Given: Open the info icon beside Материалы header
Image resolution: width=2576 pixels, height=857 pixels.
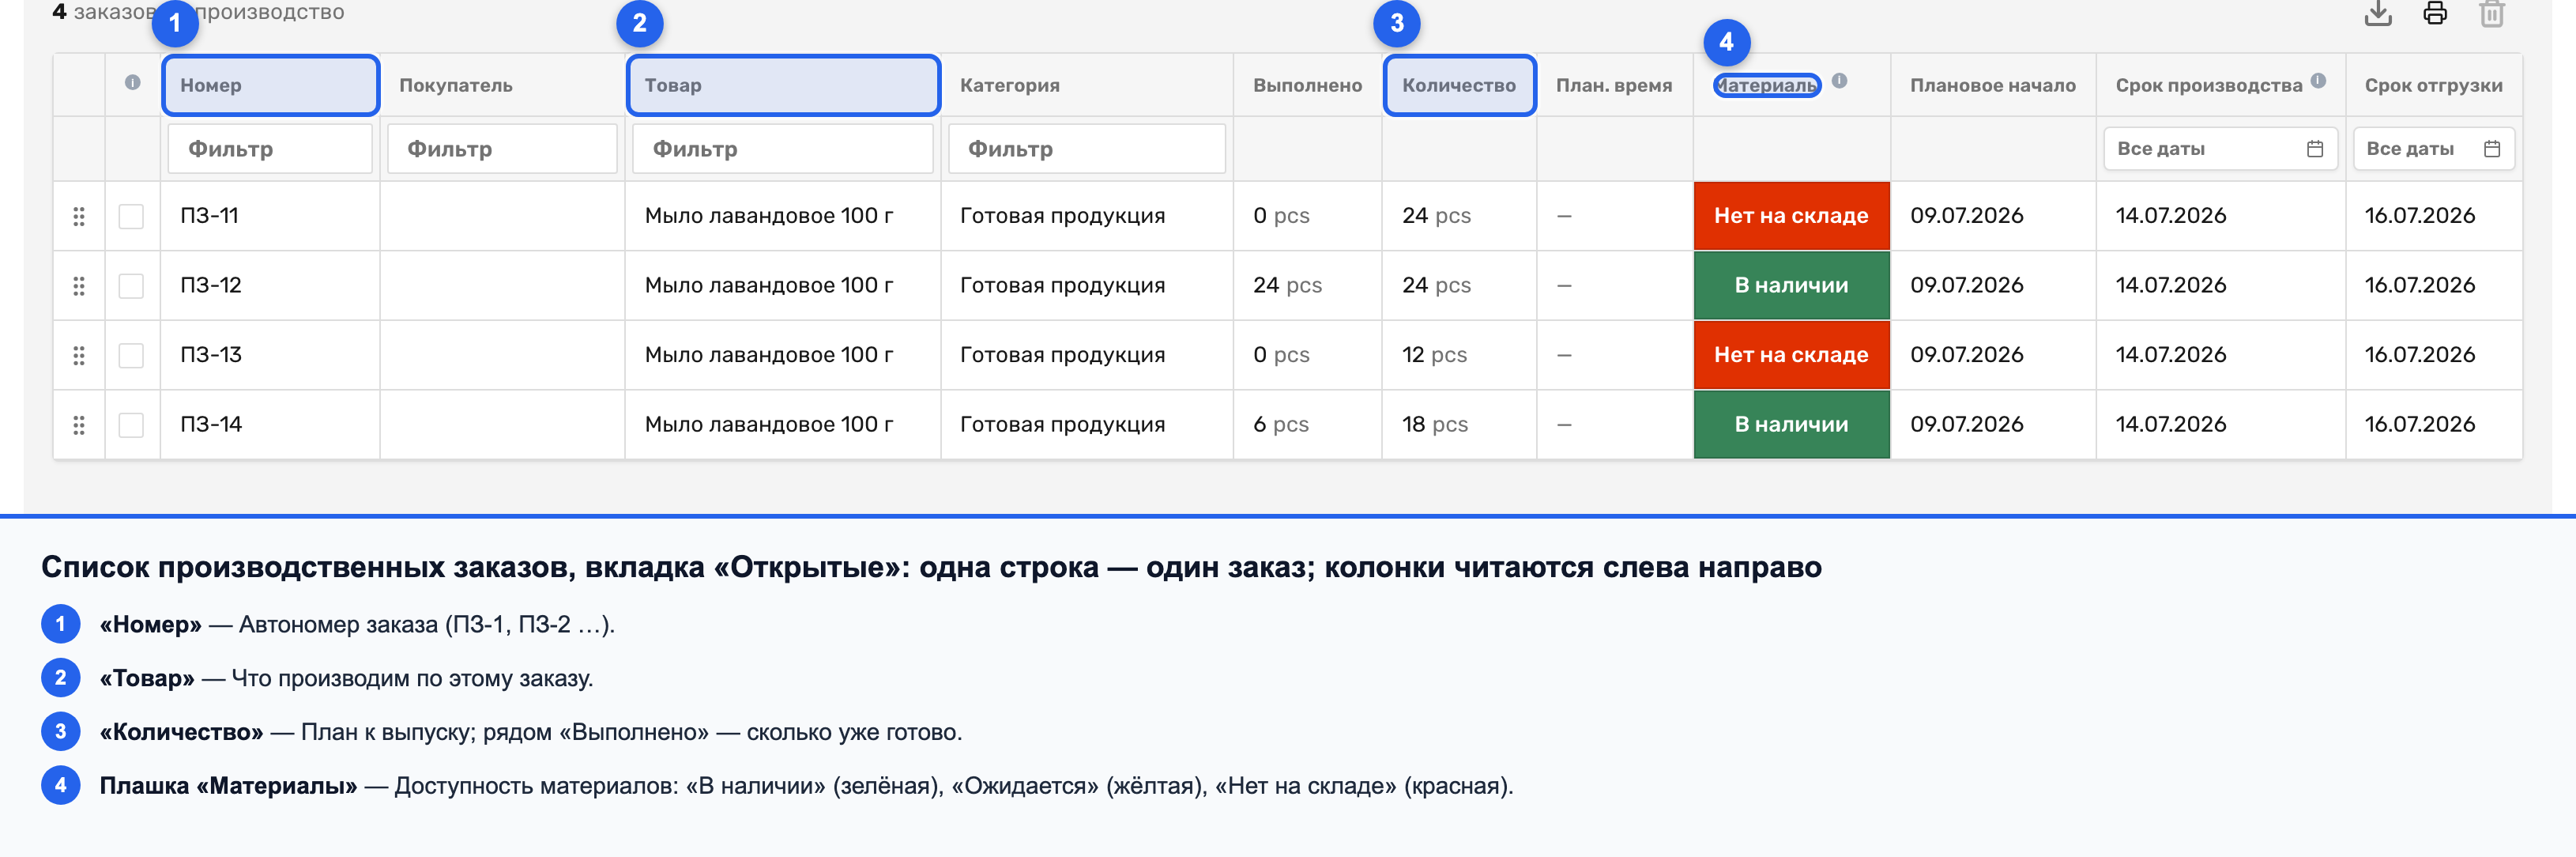Looking at the screenshot, I should pos(1839,81).
